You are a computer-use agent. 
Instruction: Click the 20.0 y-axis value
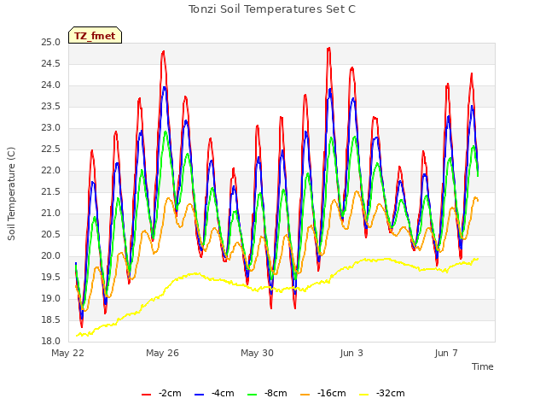(x=51, y=256)
